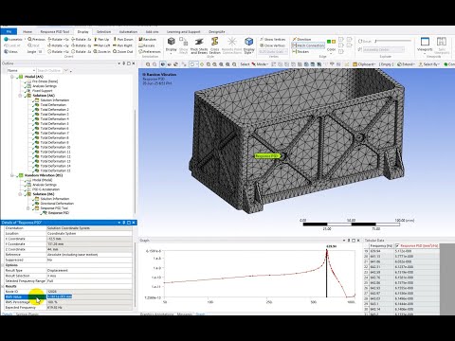Viewport: 455px width, 341px height.
Task: Open the Automation ribbon tab
Action: click(x=128, y=31)
